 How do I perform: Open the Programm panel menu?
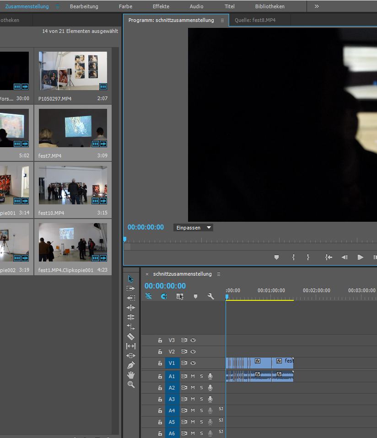click(222, 20)
